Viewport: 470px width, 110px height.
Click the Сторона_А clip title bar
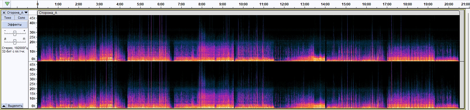coord(248,13)
